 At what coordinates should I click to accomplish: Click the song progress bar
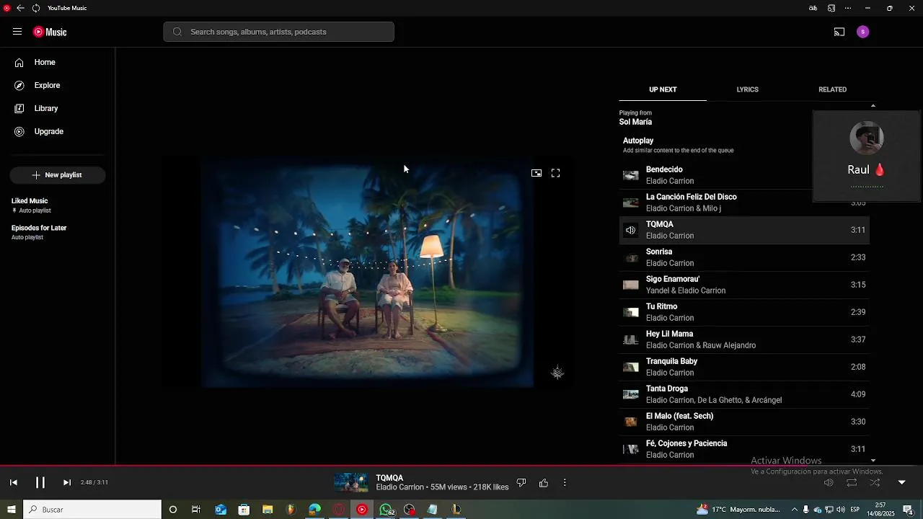point(461,466)
